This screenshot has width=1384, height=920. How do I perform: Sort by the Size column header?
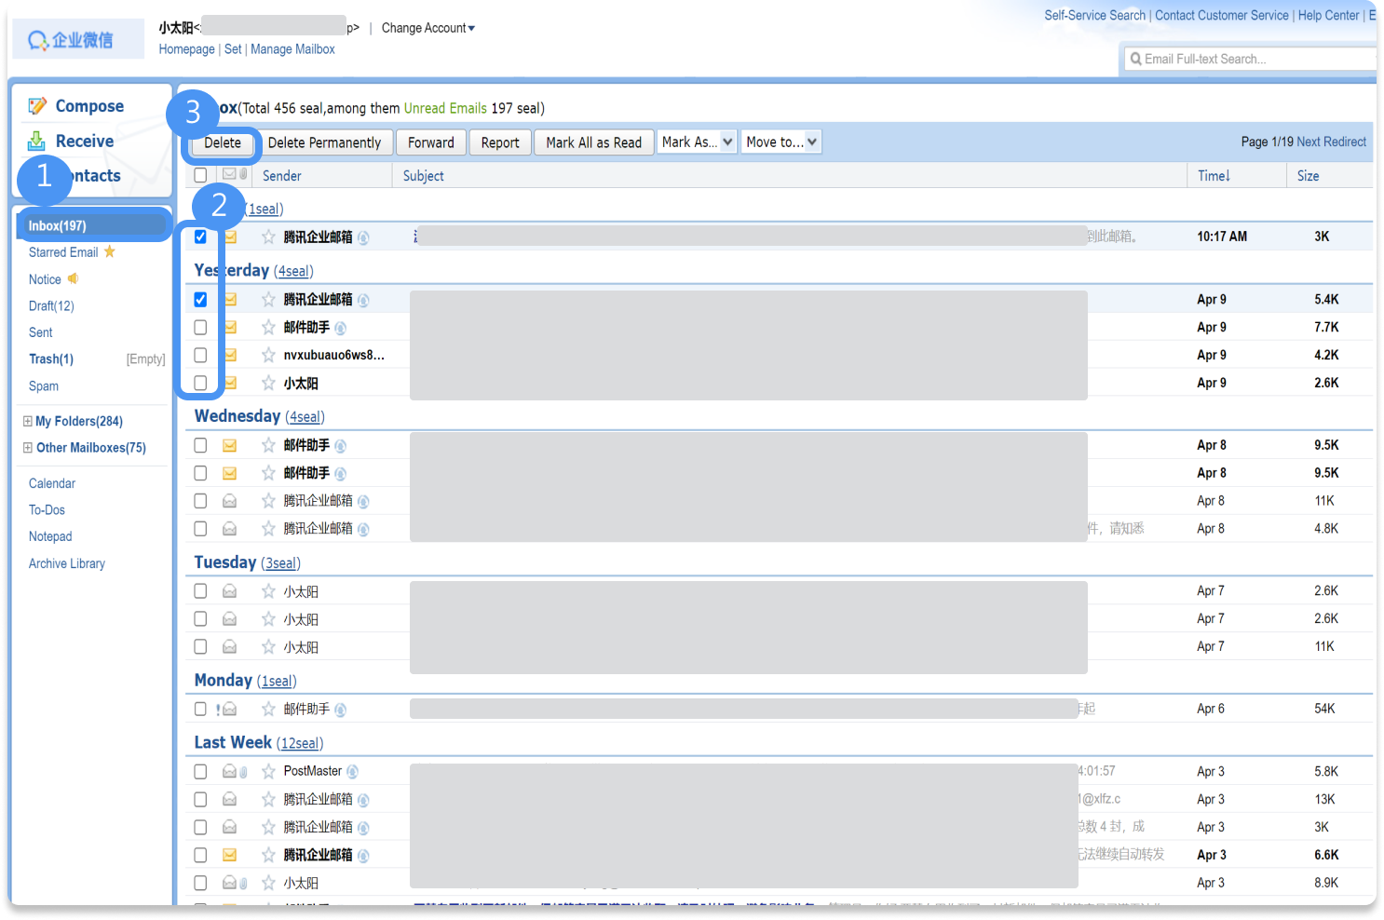pos(1308,175)
